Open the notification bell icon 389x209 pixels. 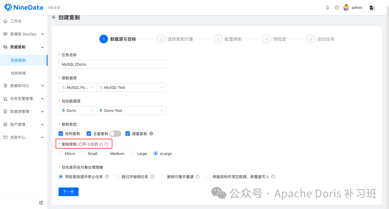[x=327, y=7]
